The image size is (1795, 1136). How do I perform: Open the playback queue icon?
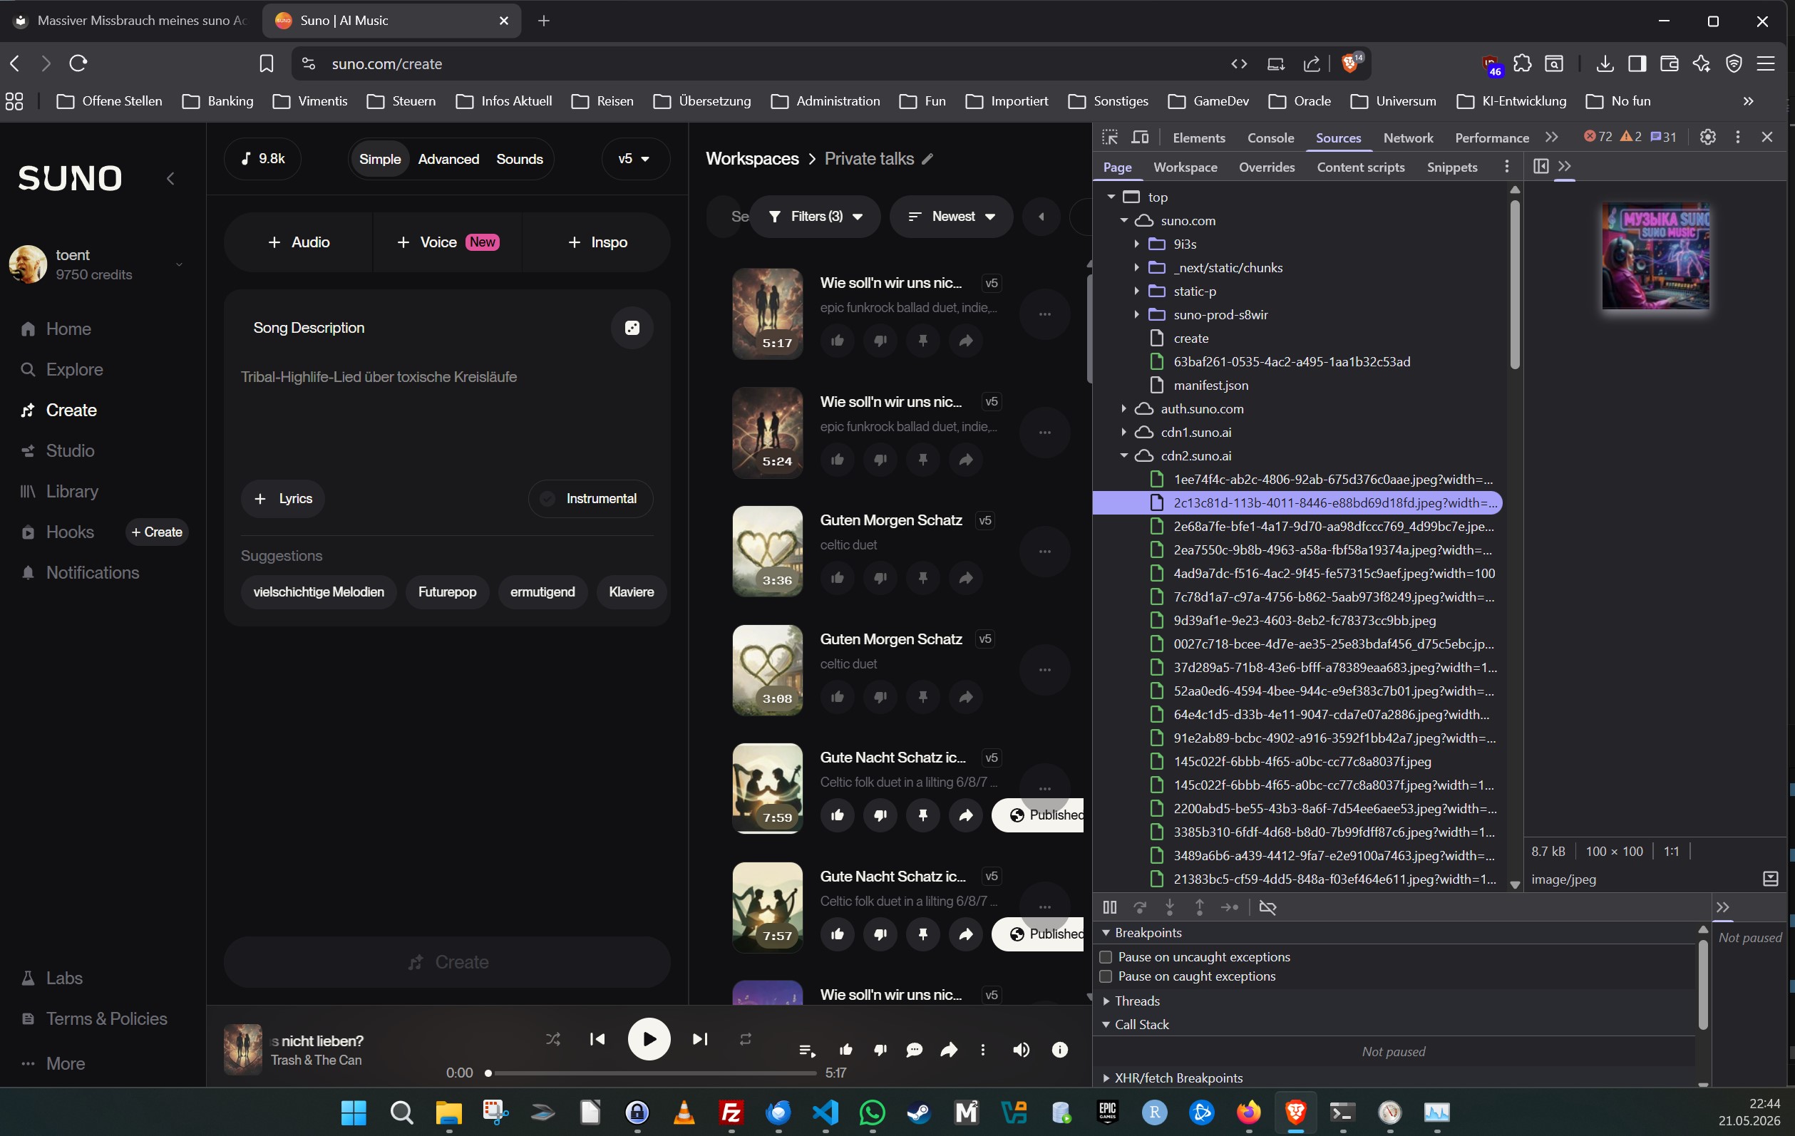(806, 1050)
